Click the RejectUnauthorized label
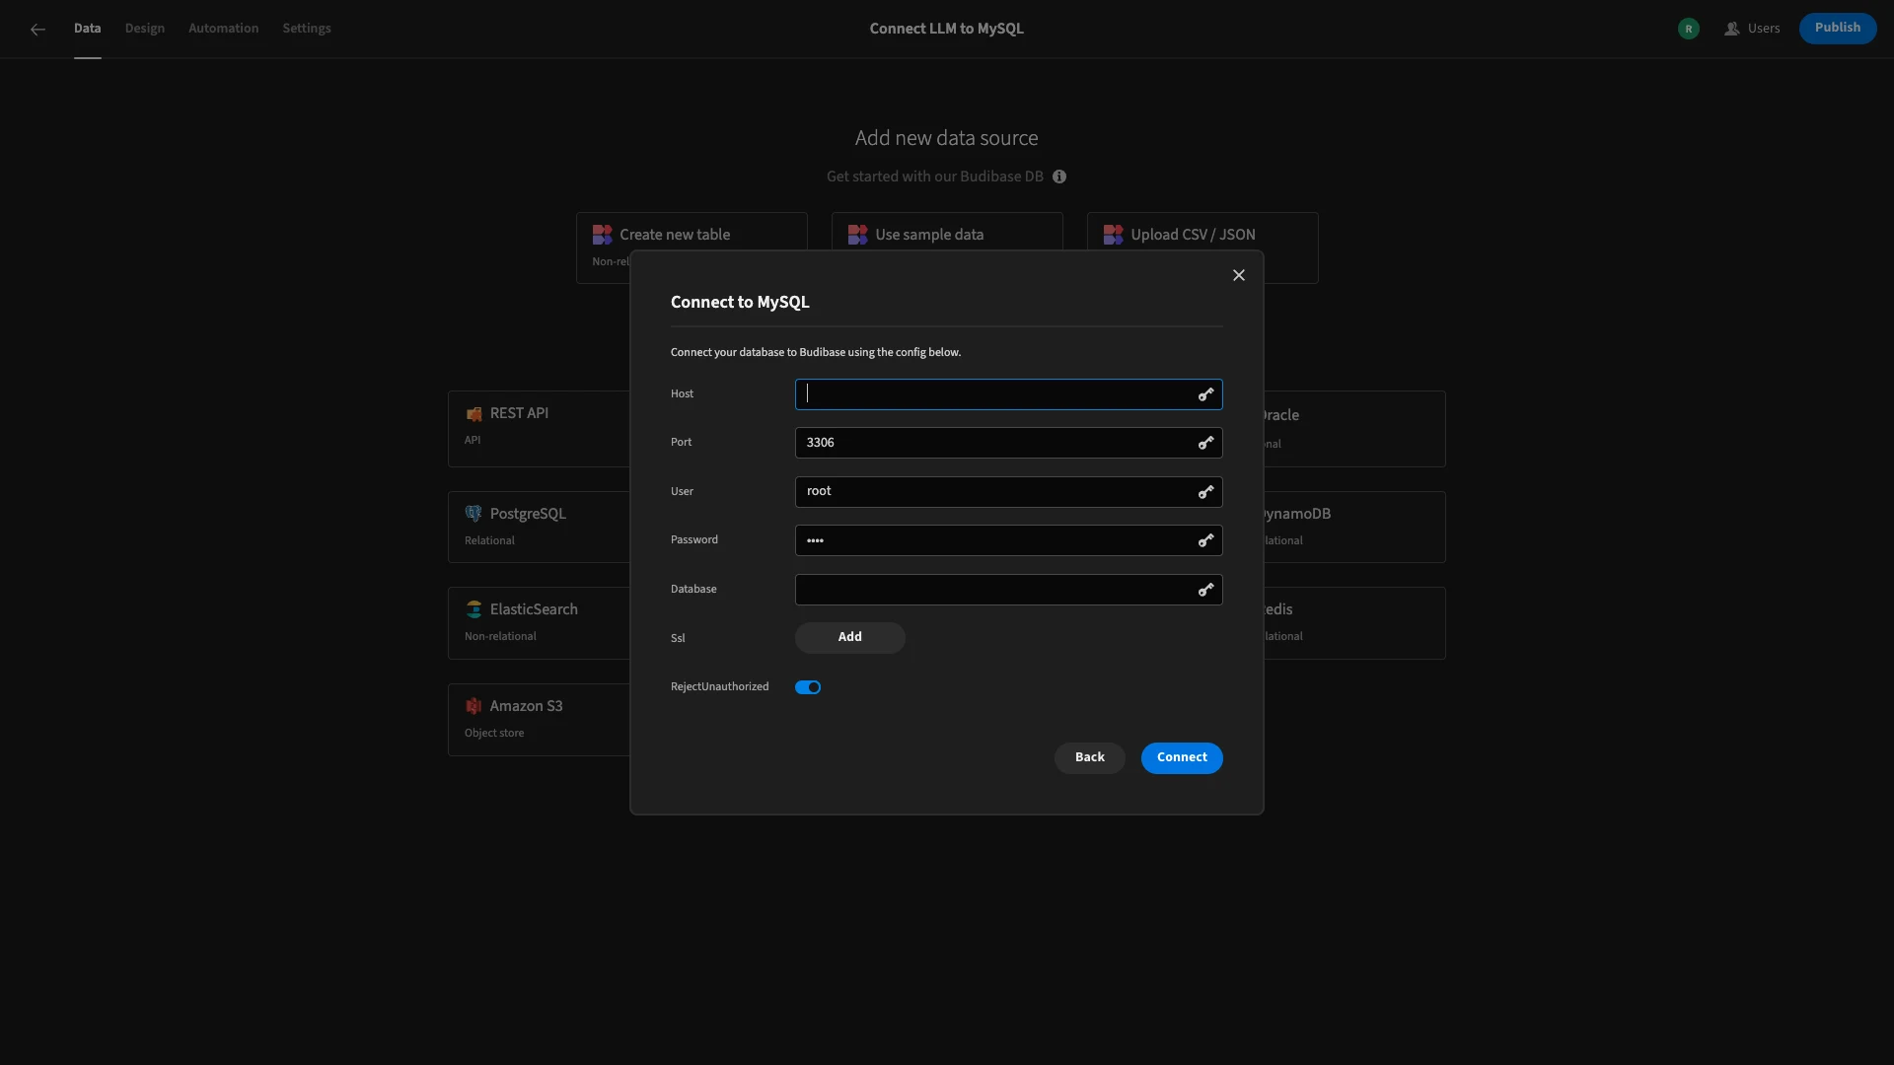Screen dimensions: 1894x1065 click(x=719, y=687)
